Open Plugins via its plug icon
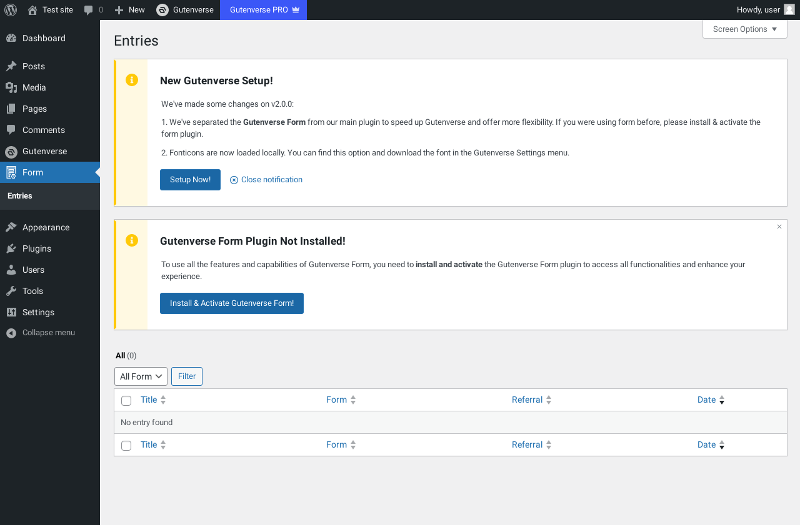 [x=11, y=248]
